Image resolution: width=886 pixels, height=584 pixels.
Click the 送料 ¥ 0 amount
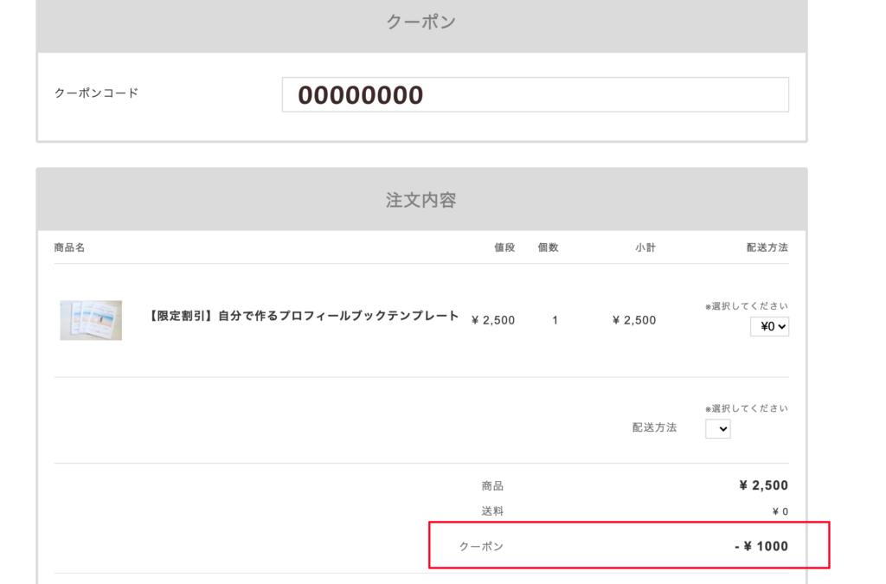pos(780,511)
